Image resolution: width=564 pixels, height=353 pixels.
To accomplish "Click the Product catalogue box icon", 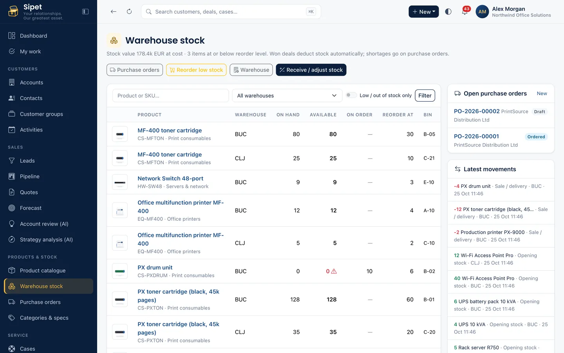I will (12, 271).
